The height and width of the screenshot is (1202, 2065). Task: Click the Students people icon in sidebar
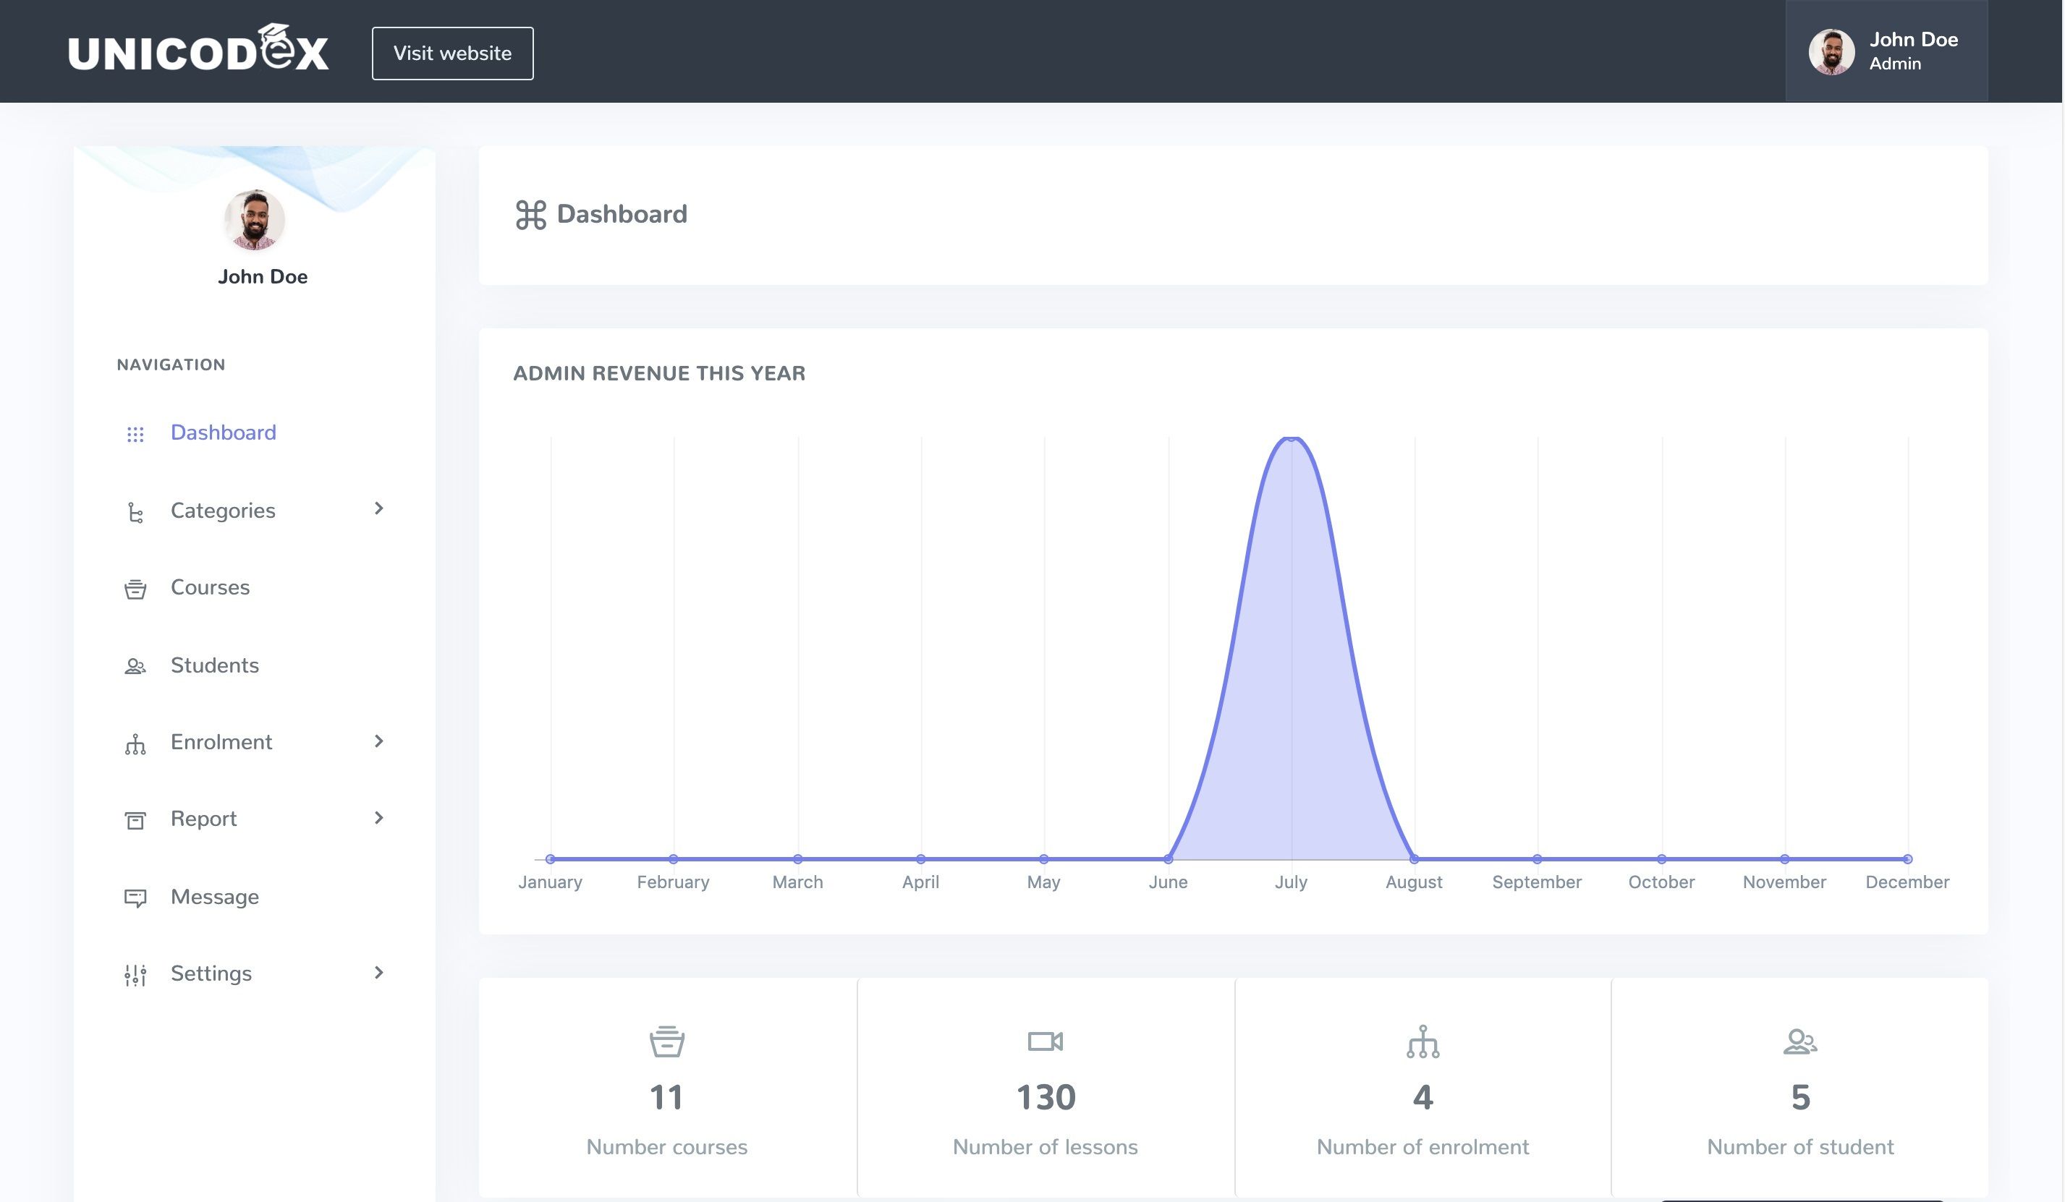[x=135, y=666]
